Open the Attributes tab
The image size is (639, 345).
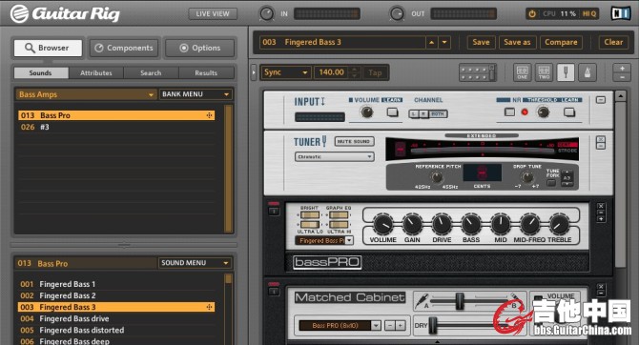[x=96, y=73]
